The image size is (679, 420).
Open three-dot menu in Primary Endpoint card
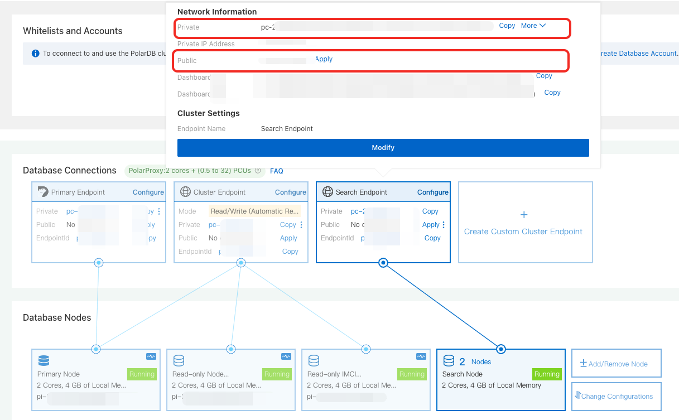coord(159,211)
